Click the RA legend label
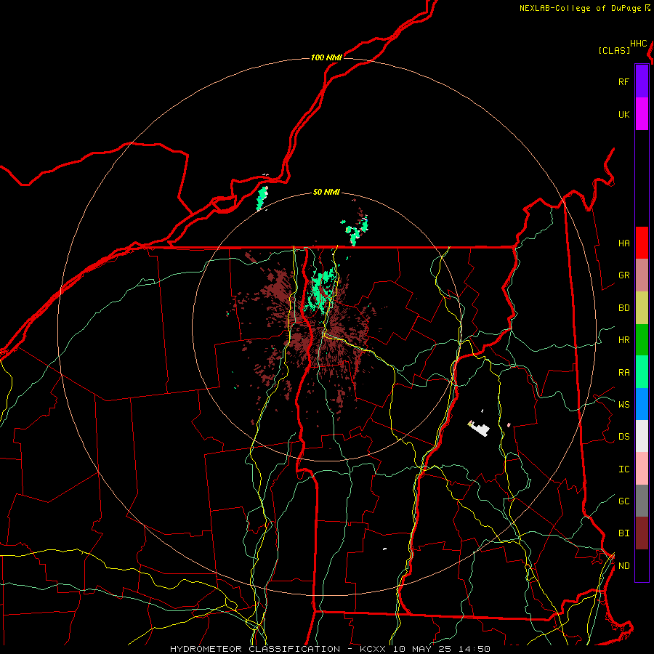The height and width of the screenshot is (654, 654). (623, 372)
